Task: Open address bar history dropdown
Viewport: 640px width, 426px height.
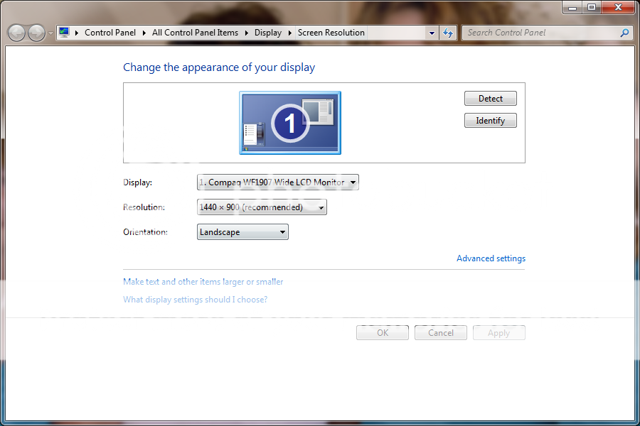Action: click(432, 33)
